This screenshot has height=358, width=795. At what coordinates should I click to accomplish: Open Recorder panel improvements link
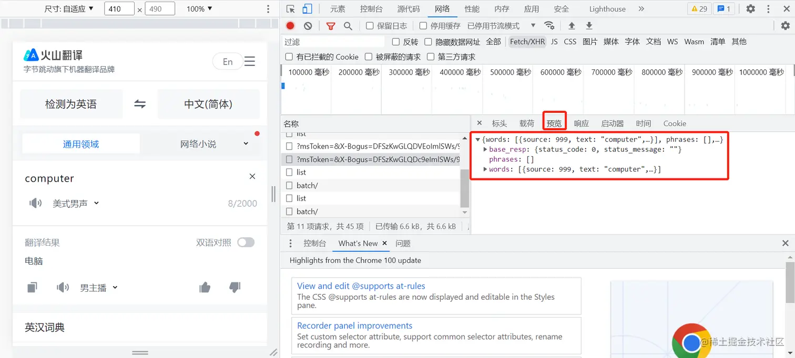pos(355,325)
